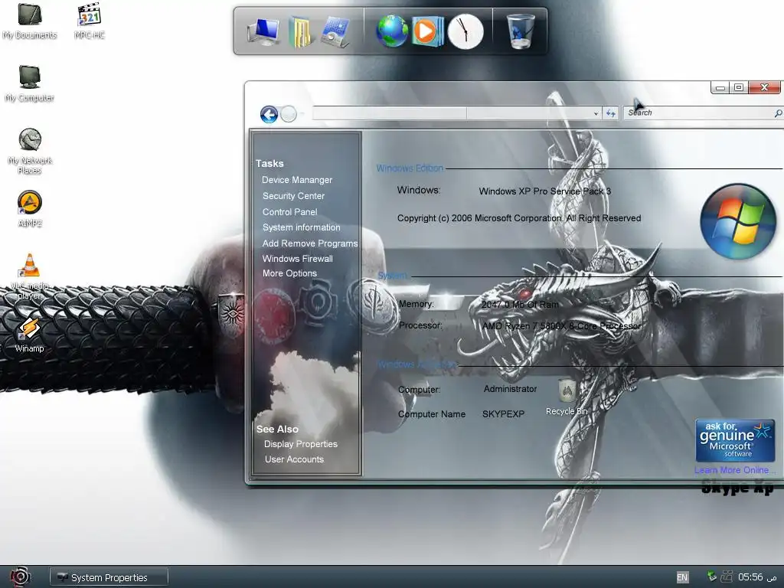Close the System Properties window
This screenshot has width=784, height=588.
pyautogui.click(x=764, y=87)
